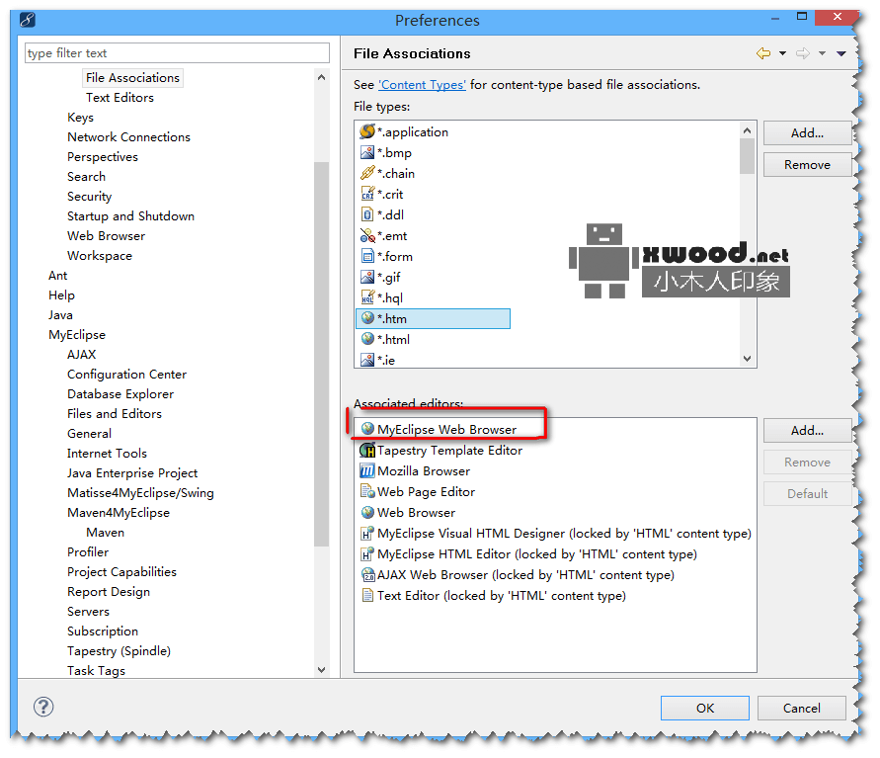This screenshot has height=758, width=880.
Task: Click the MyEclipse HTML Editor icon
Action: tap(367, 554)
